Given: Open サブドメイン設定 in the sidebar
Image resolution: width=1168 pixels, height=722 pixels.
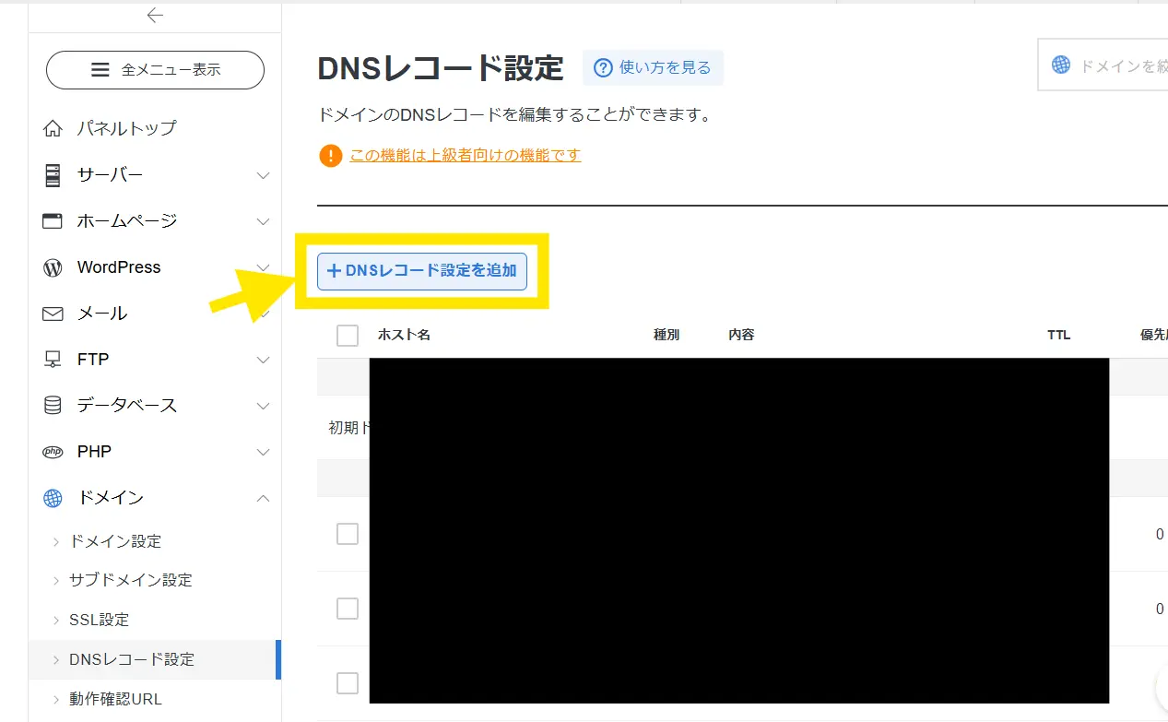Looking at the screenshot, I should tap(130, 580).
